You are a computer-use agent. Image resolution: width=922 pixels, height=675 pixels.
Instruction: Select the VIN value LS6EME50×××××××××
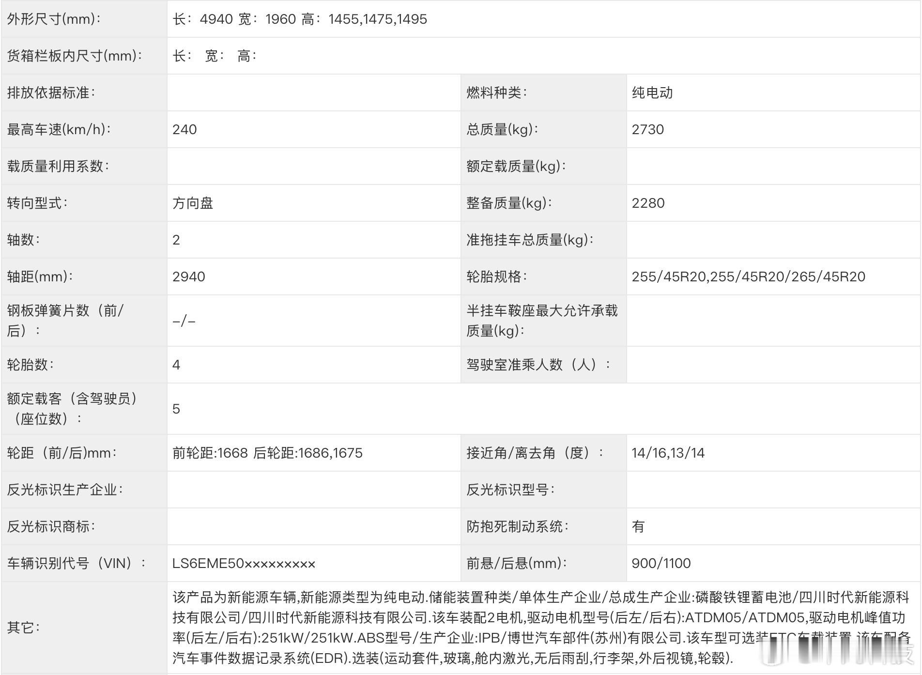click(244, 564)
